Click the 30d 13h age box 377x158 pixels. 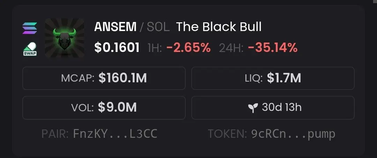[273, 107]
